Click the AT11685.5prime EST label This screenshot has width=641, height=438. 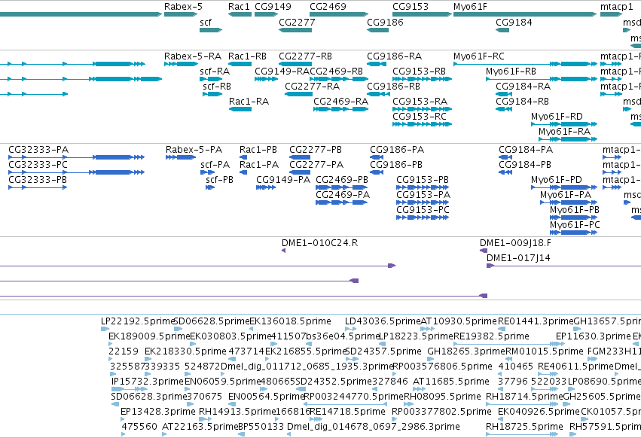click(451, 382)
